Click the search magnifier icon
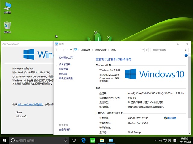 pyautogui.click(x=186, y=50)
